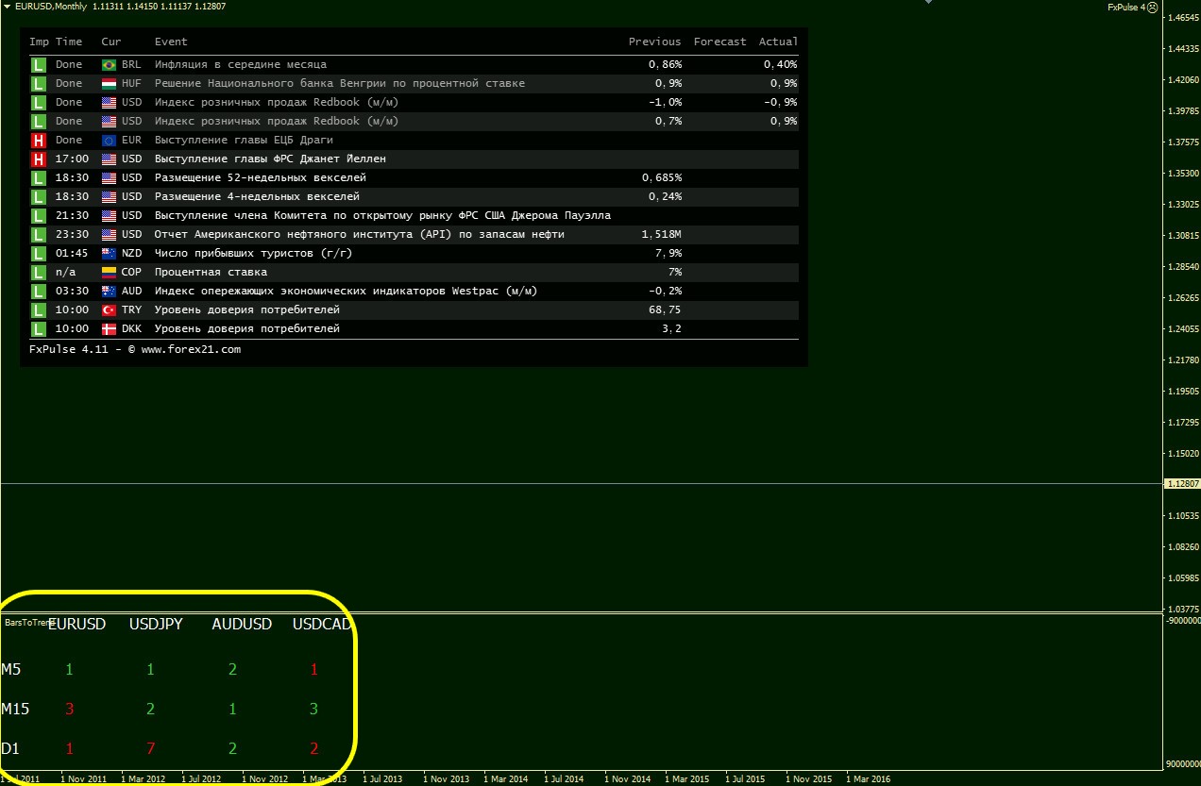The height and width of the screenshot is (786, 1201).
Task: Click the red 7 for USDJPY on D1
Action: [x=151, y=749]
